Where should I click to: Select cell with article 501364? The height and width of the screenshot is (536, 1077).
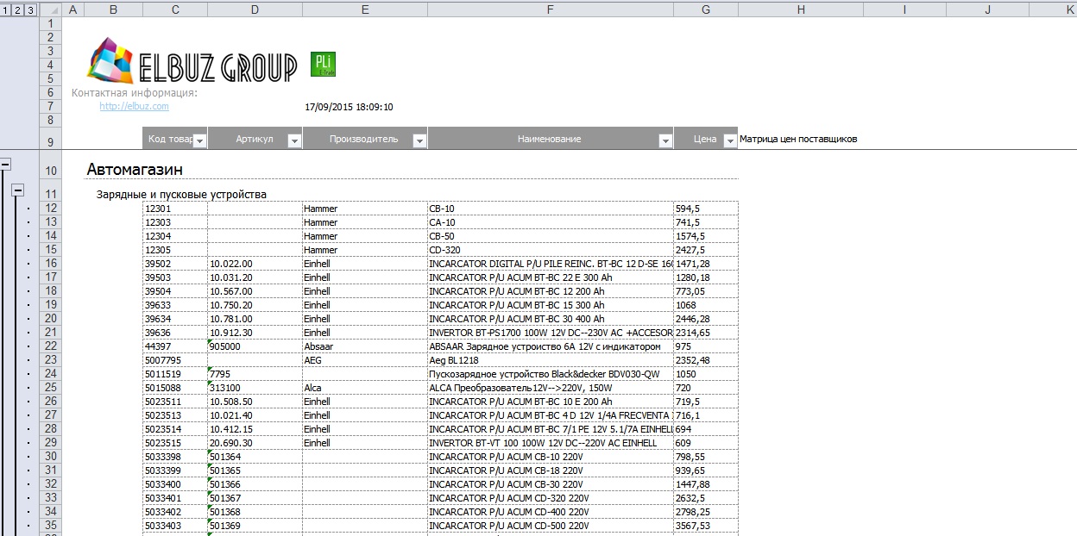tap(255, 457)
